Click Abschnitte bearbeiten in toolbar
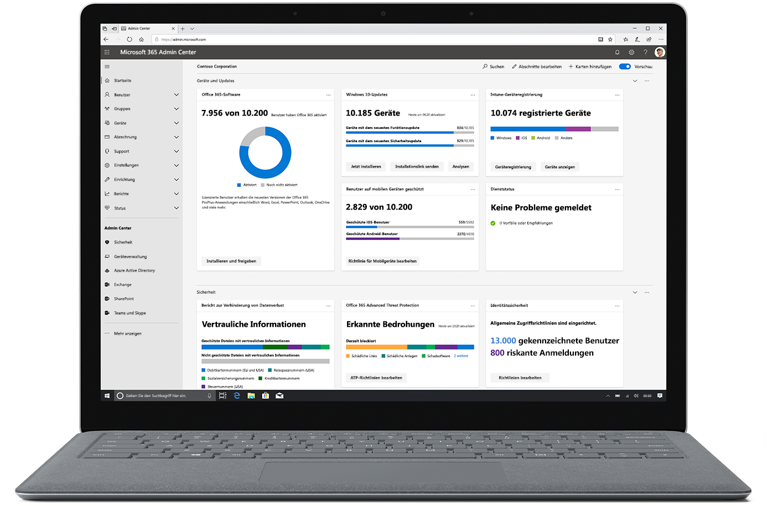 coord(537,66)
